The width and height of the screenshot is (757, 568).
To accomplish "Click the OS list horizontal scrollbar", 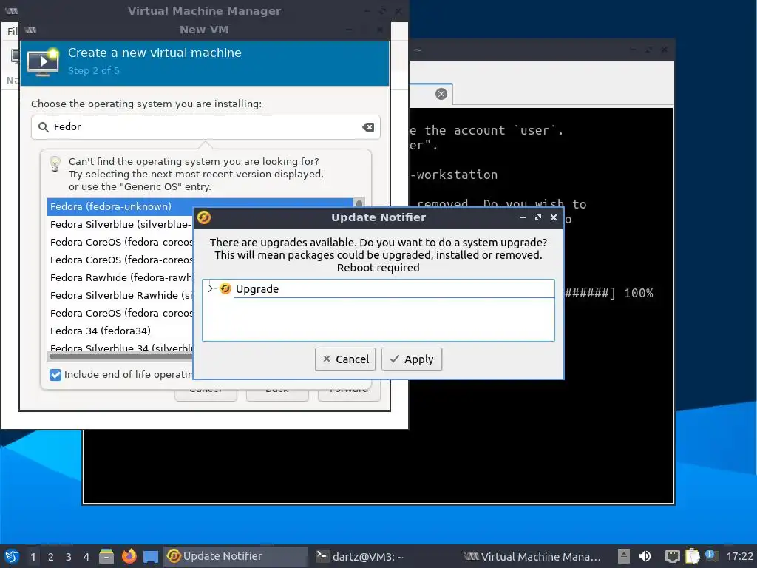I will (120, 357).
